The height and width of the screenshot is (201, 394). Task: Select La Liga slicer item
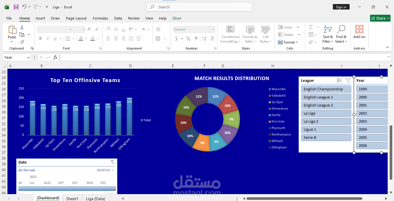(326, 113)
